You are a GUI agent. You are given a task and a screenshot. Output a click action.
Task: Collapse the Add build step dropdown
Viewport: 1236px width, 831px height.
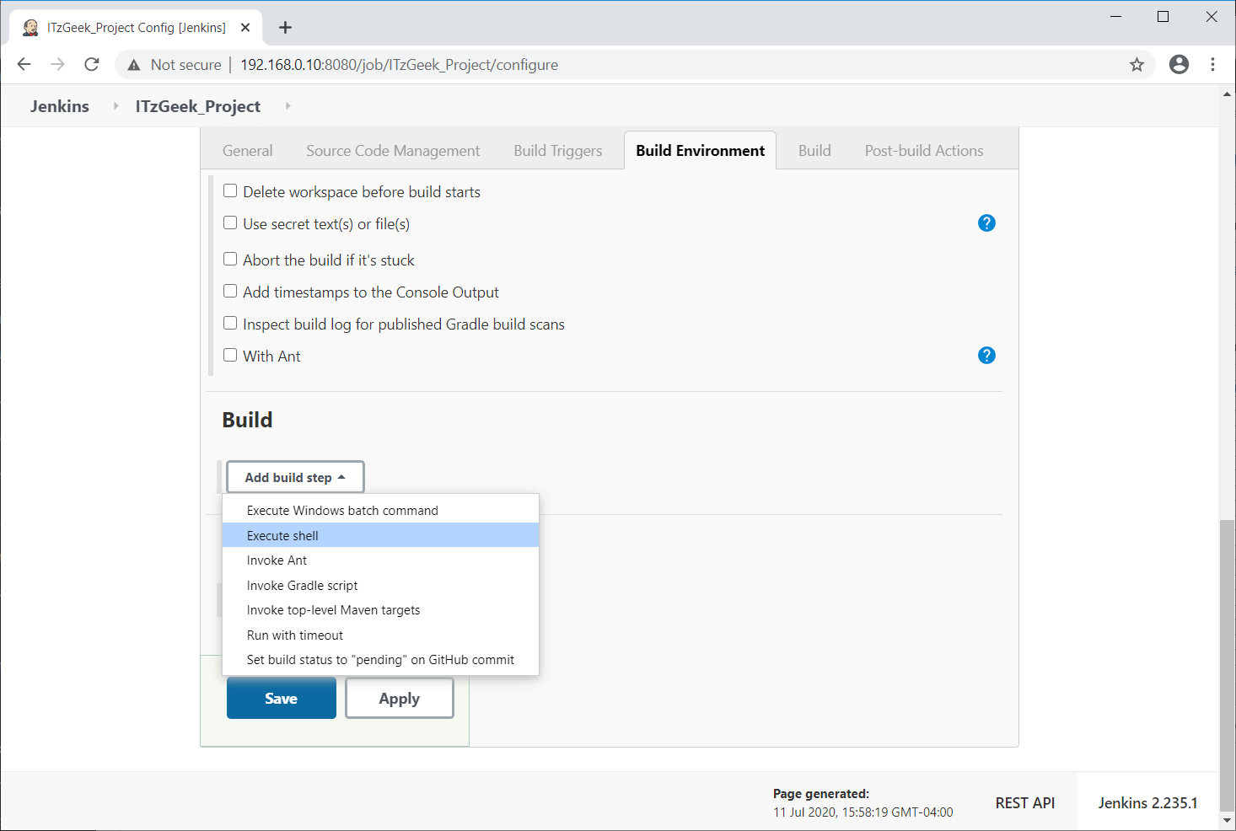295,477
